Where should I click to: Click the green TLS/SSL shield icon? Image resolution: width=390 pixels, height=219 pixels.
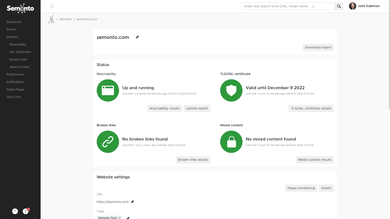point(231,90)
